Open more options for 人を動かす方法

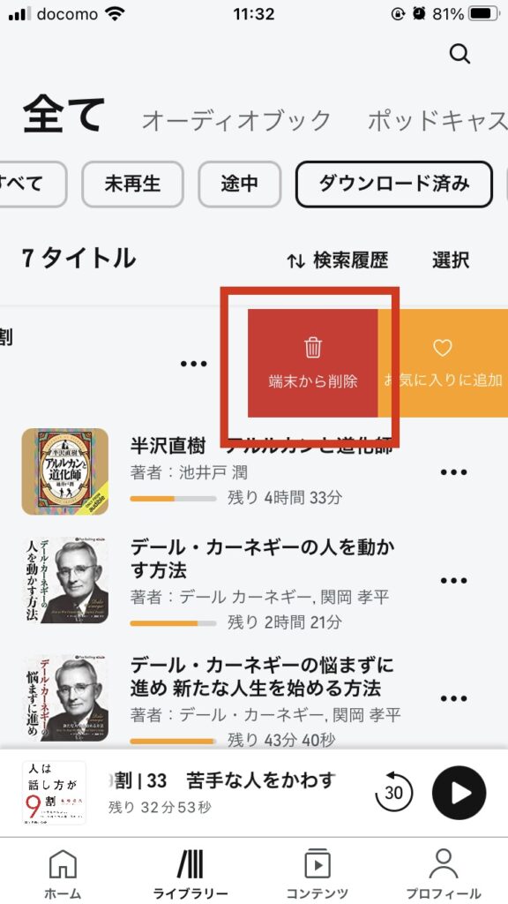pos(454,580)
